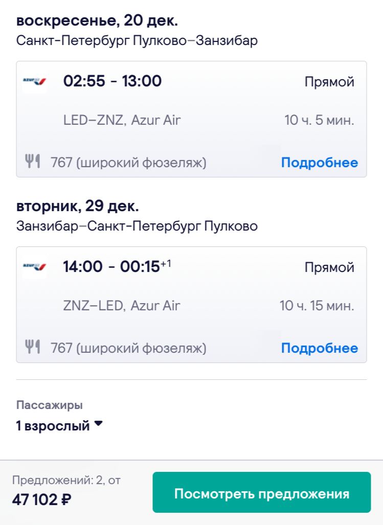The height and width of the screenshot is (525, 383).
Task: Click the Azur Air logo on return flight
Action: (34, 266)
